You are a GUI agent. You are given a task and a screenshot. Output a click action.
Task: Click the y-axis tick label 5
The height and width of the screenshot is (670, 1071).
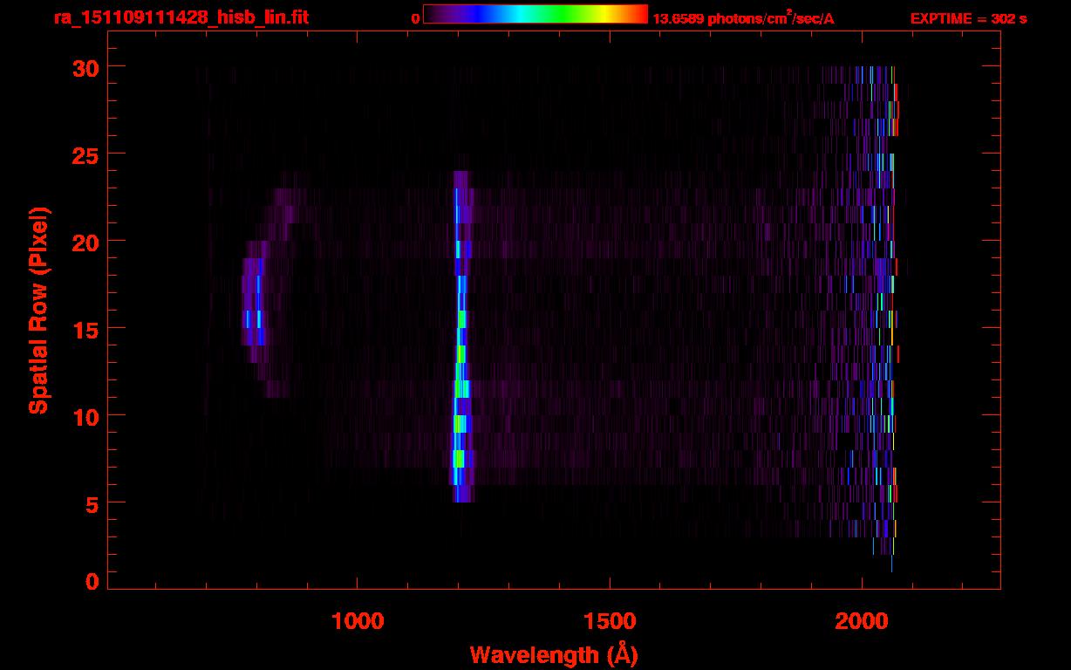pos(91,503)
